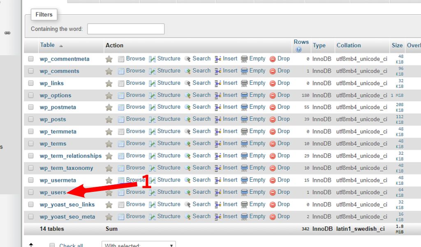
Task: Click Insert text link for wp_usermeta
Action: (x=230, y=180)
